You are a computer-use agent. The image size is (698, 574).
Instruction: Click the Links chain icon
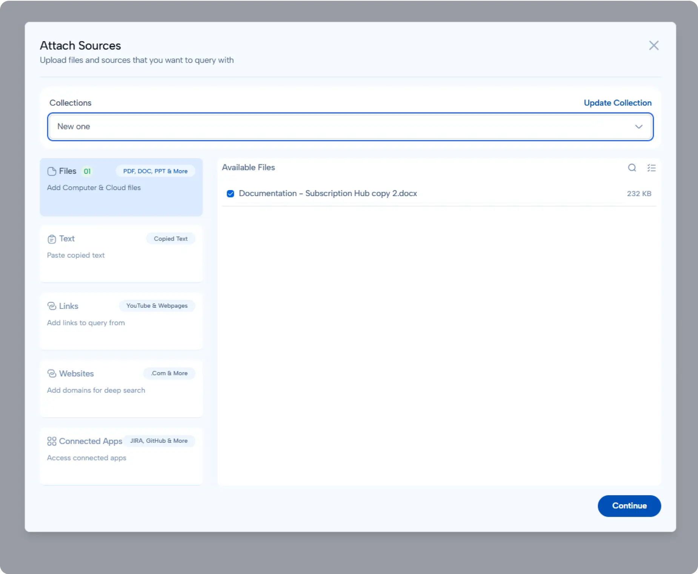tap(52, 306)
